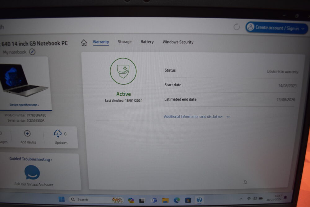Click the Add device plus icon
The image size is (310, 207).
click(x=27, y=133)
